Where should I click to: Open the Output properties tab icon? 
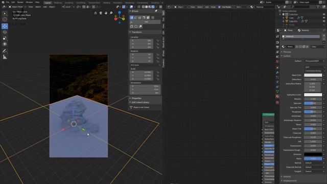(x=277, y=47)
